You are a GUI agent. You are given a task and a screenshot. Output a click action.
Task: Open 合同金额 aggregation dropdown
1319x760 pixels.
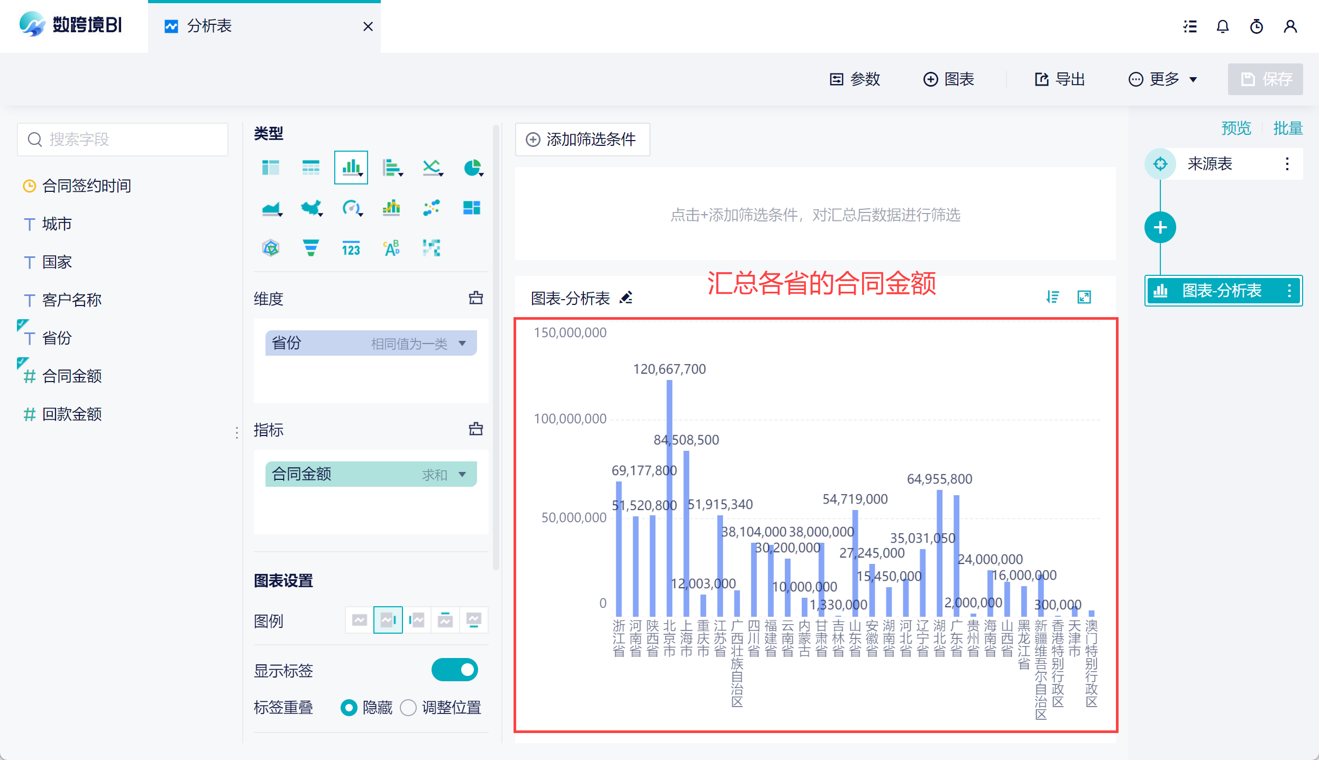point(462,475)
